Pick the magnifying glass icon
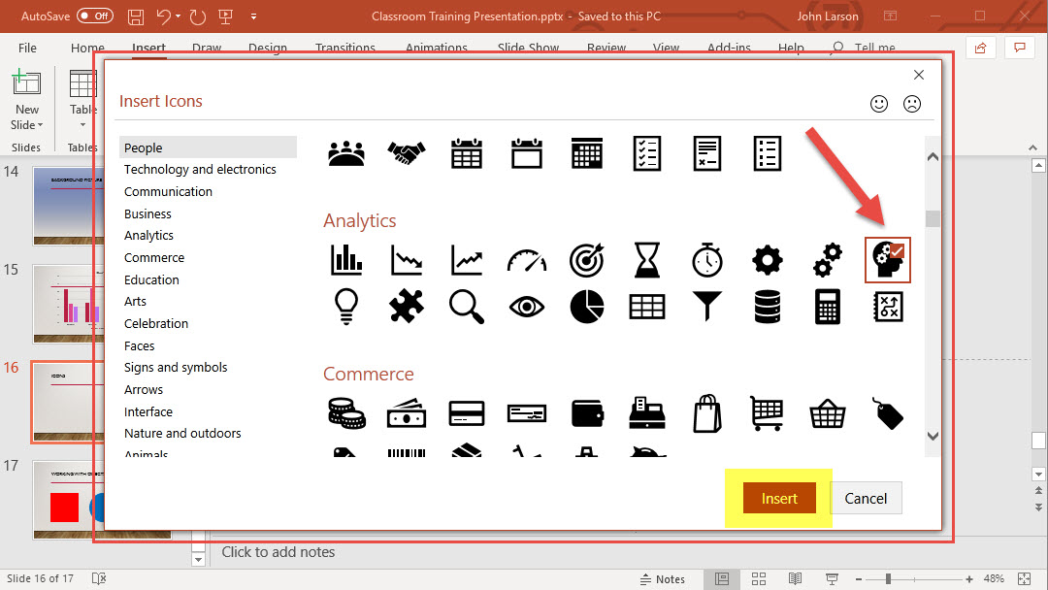Screen dimensions: 1048x590 click(x=467, y=306)
